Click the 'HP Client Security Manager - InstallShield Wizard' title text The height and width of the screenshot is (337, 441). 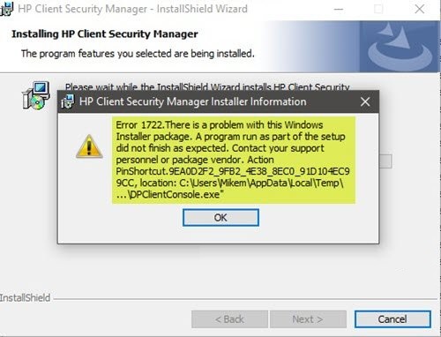coord(132,9)
